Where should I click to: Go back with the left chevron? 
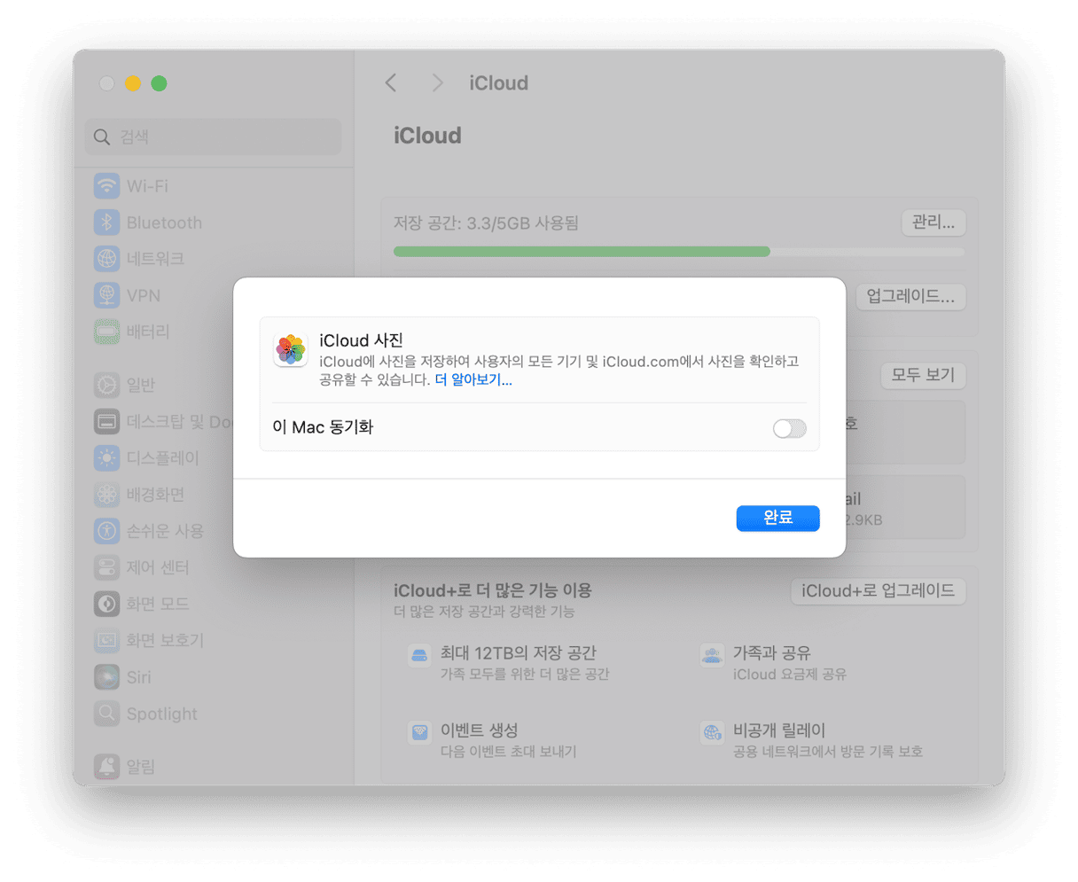click(x=391, y=83)
